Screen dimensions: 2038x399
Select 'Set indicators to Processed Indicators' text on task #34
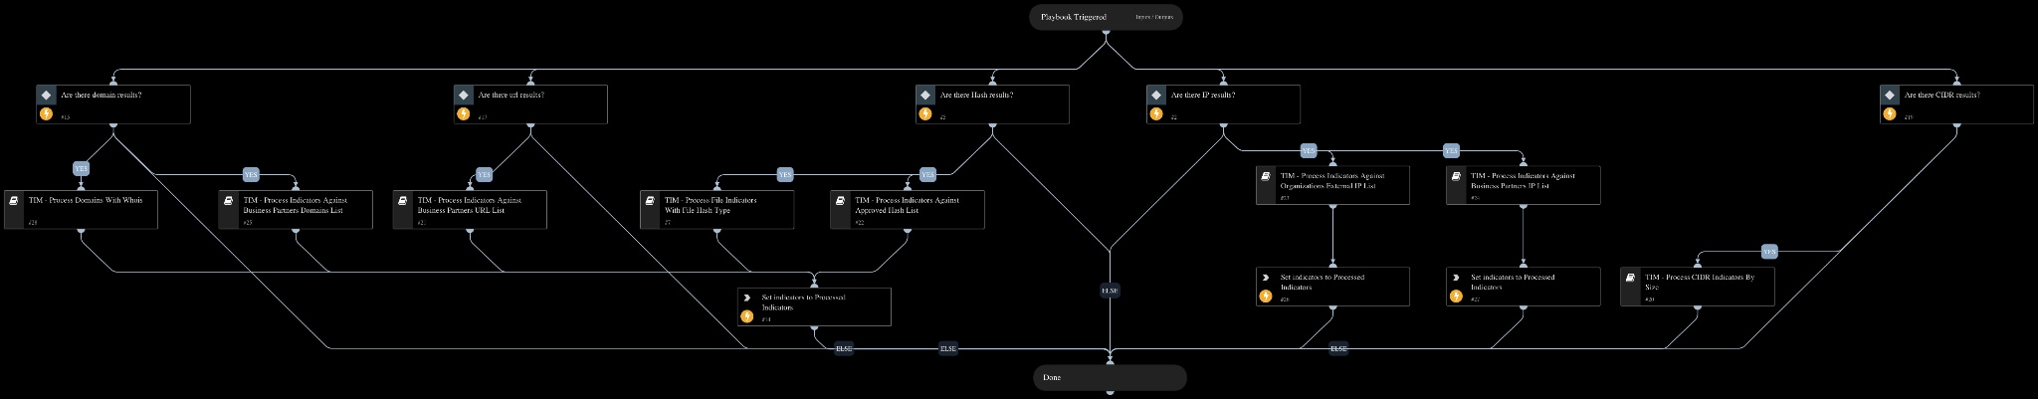[804, 302]
